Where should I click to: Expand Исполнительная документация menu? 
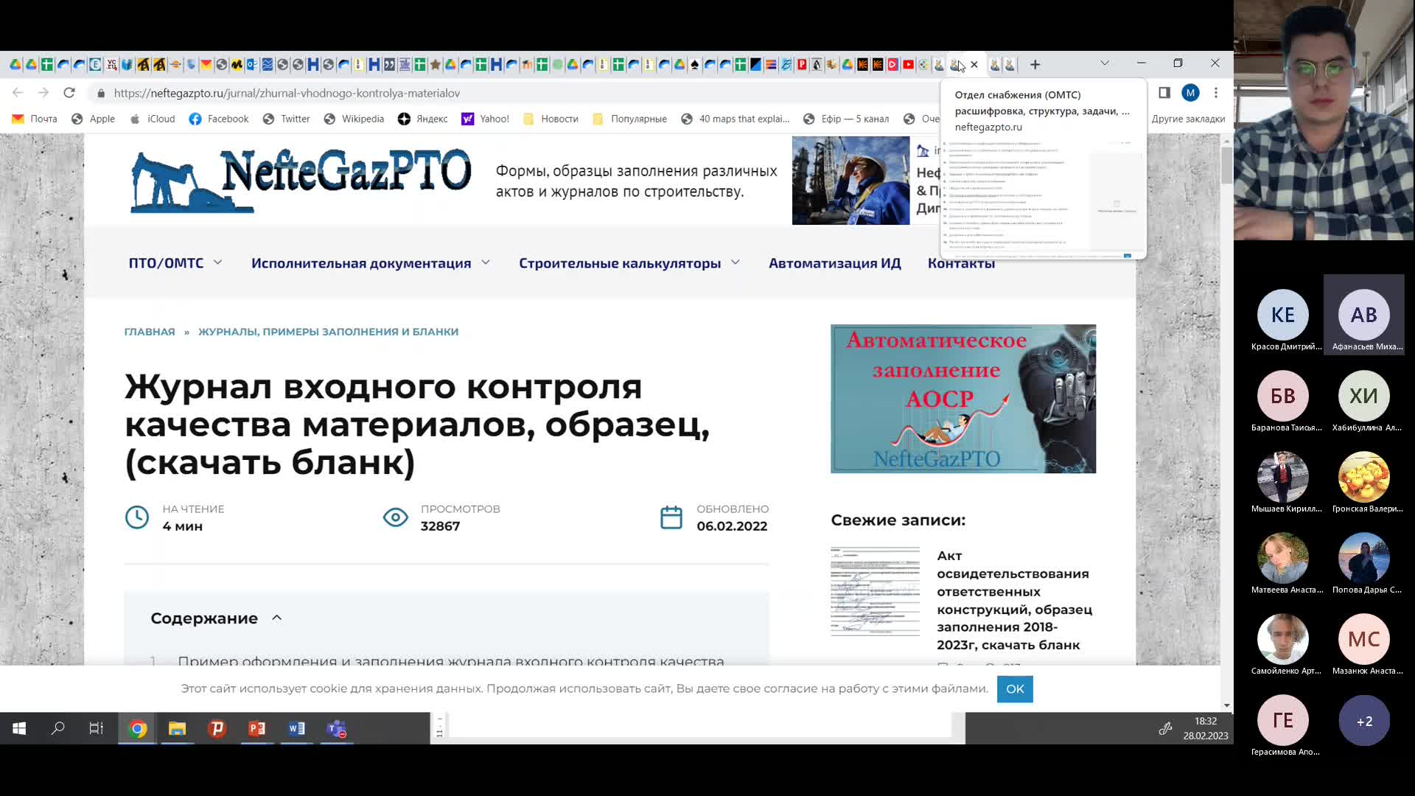pos(371,263)
